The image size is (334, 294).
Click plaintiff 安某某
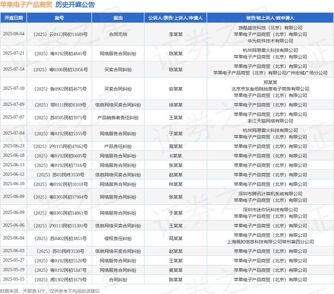tap(175, 89)
